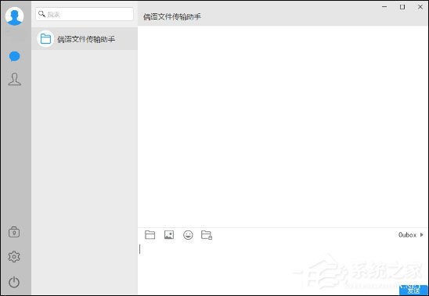
Task: Send a file using the folder icon
Action: point(150,235)
